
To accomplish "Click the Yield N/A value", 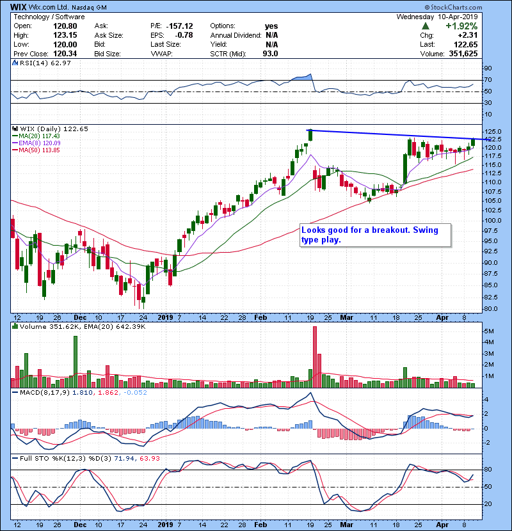I will [x=272, y=44].
